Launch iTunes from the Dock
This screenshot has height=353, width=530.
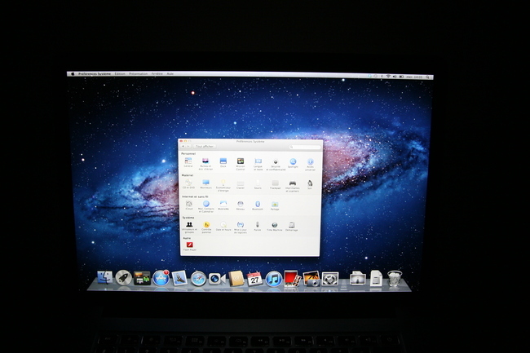tap(274, 279)
